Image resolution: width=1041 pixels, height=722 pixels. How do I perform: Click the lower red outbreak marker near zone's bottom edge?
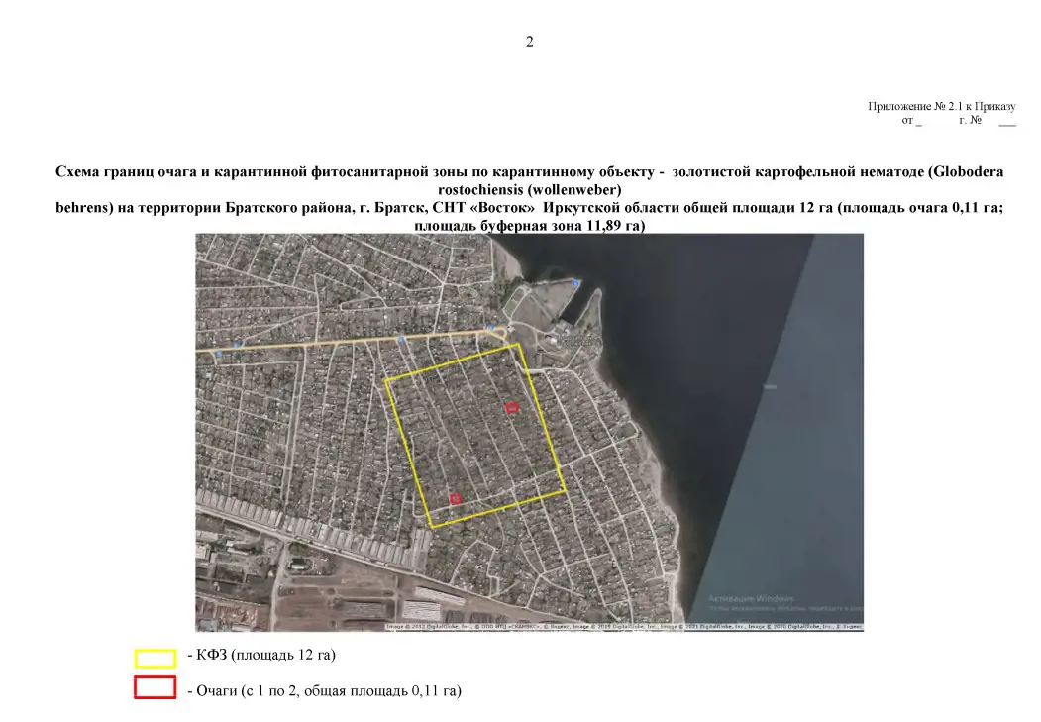pyautogui.click(x=456, y=498)
